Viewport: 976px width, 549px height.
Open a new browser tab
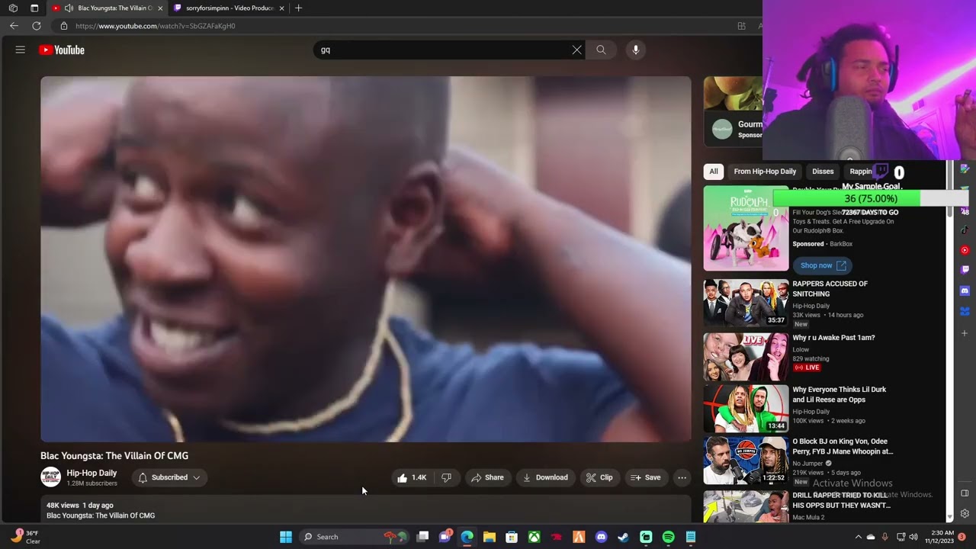pyautogui.click(x=298, y=8)
